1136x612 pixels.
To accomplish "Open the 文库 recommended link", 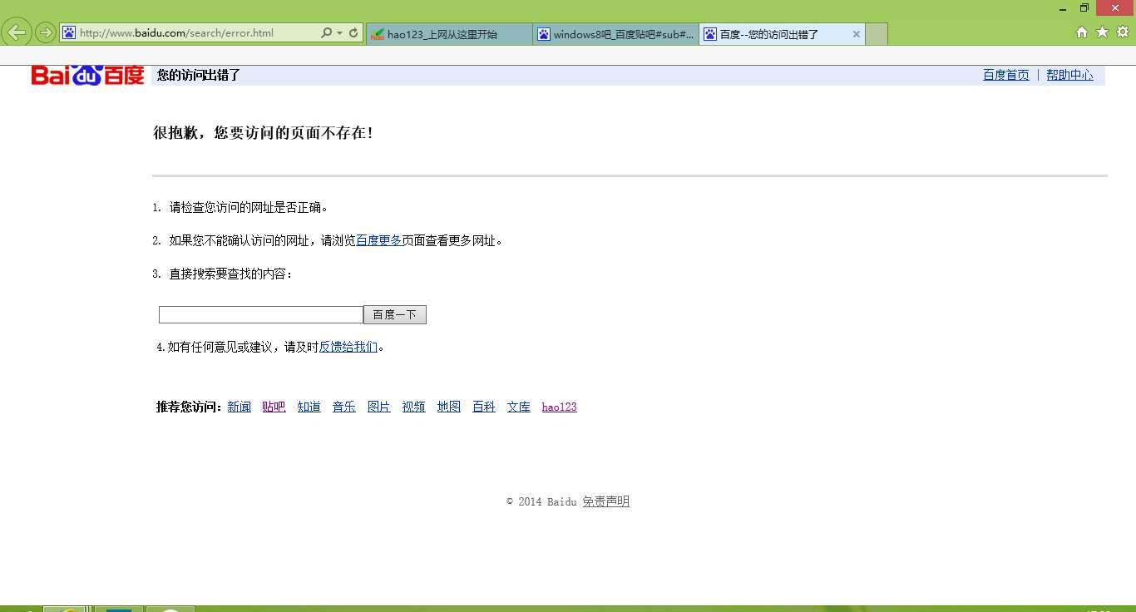I will pyautogui.click(x=519, y=407).
